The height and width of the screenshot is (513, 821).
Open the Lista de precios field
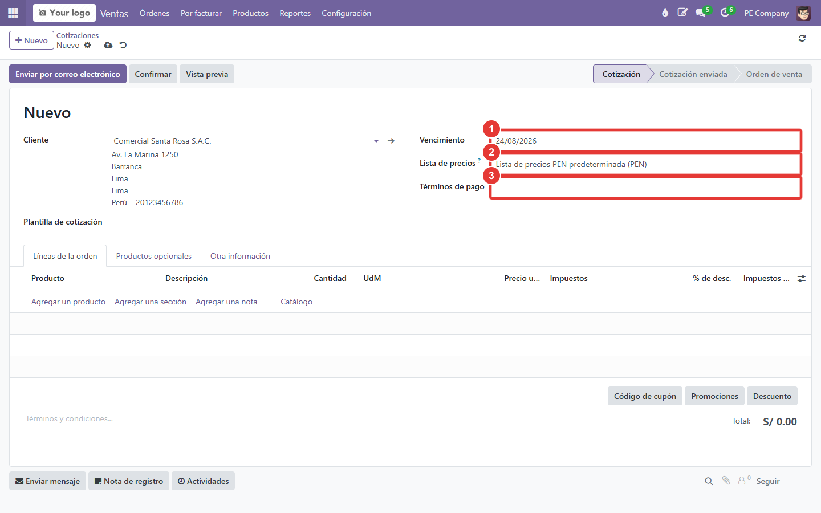tap(645, 164)
